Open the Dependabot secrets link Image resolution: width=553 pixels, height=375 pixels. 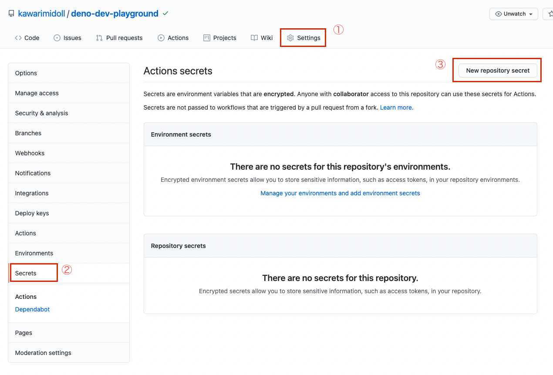[x=33, y=309]
